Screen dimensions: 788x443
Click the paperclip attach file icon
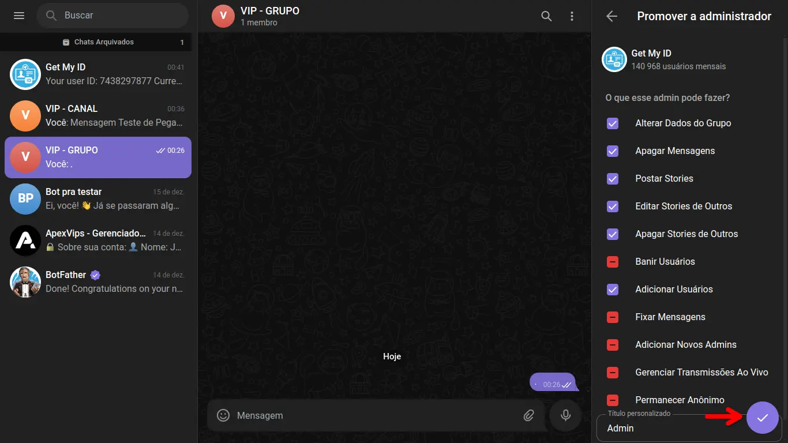click(529, 415)
